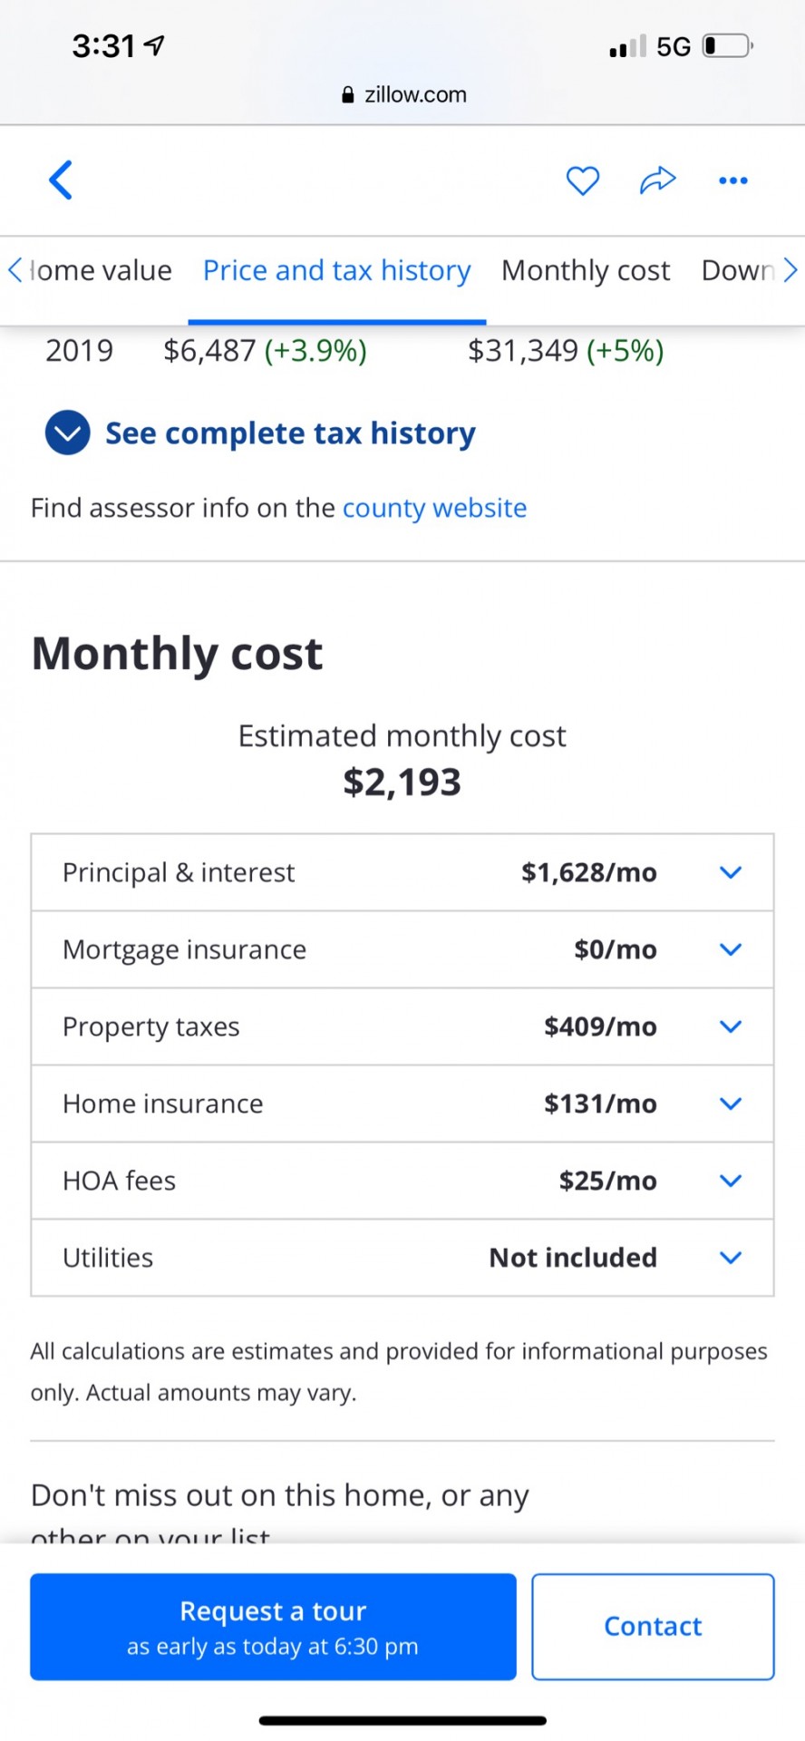Save home with the heart icon
805x1741 pixels.
click(583, 180)
